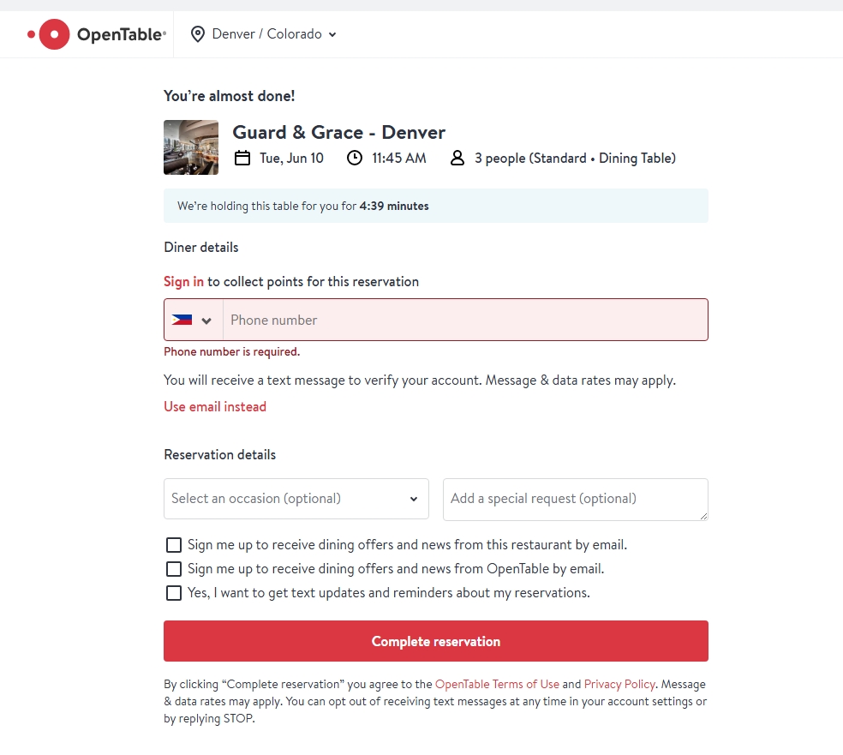The width and height of the screenshot is (843, 755).
Task: Click the Guard & Grace - Denver heading
Action: pos(339,132)
